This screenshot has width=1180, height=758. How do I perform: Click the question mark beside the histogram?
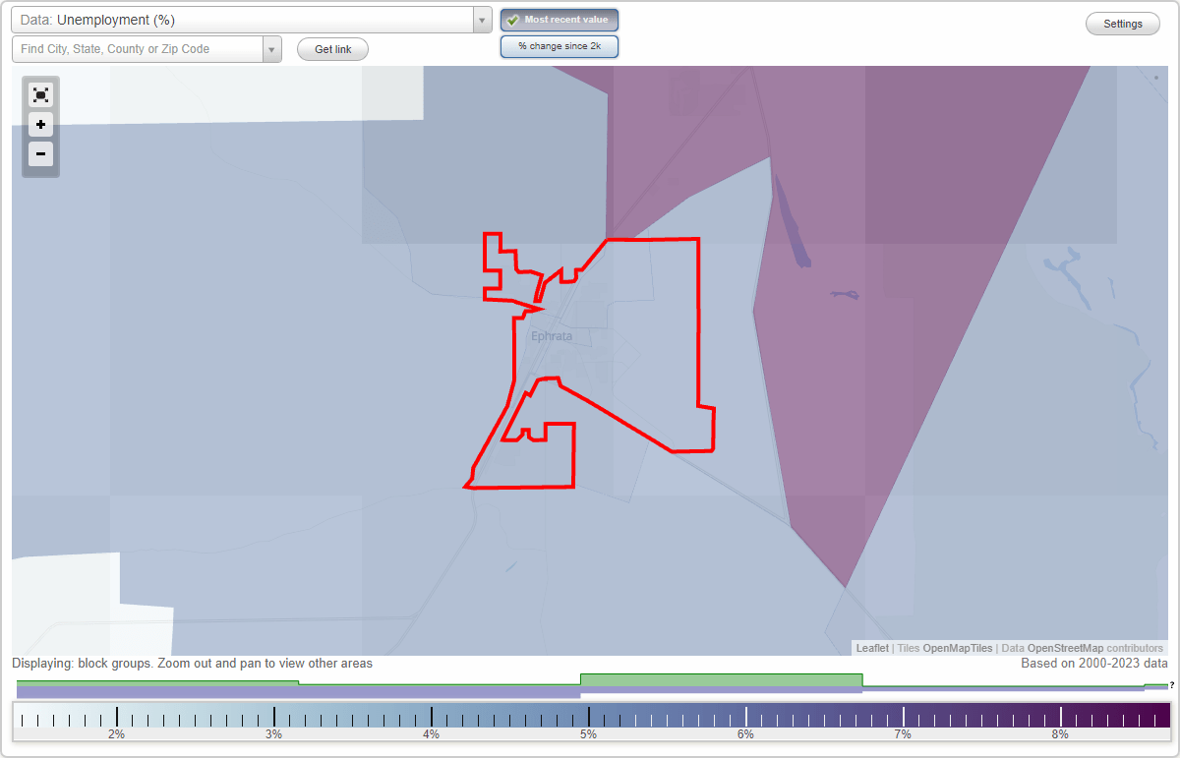(1172, 685)
